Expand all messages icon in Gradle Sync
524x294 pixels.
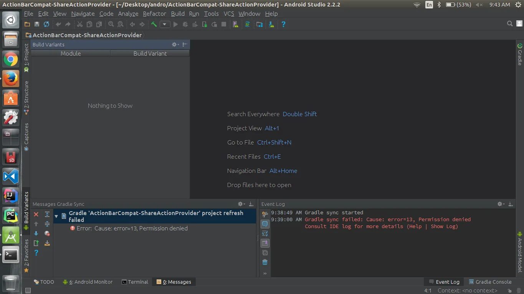click(47, 214)
